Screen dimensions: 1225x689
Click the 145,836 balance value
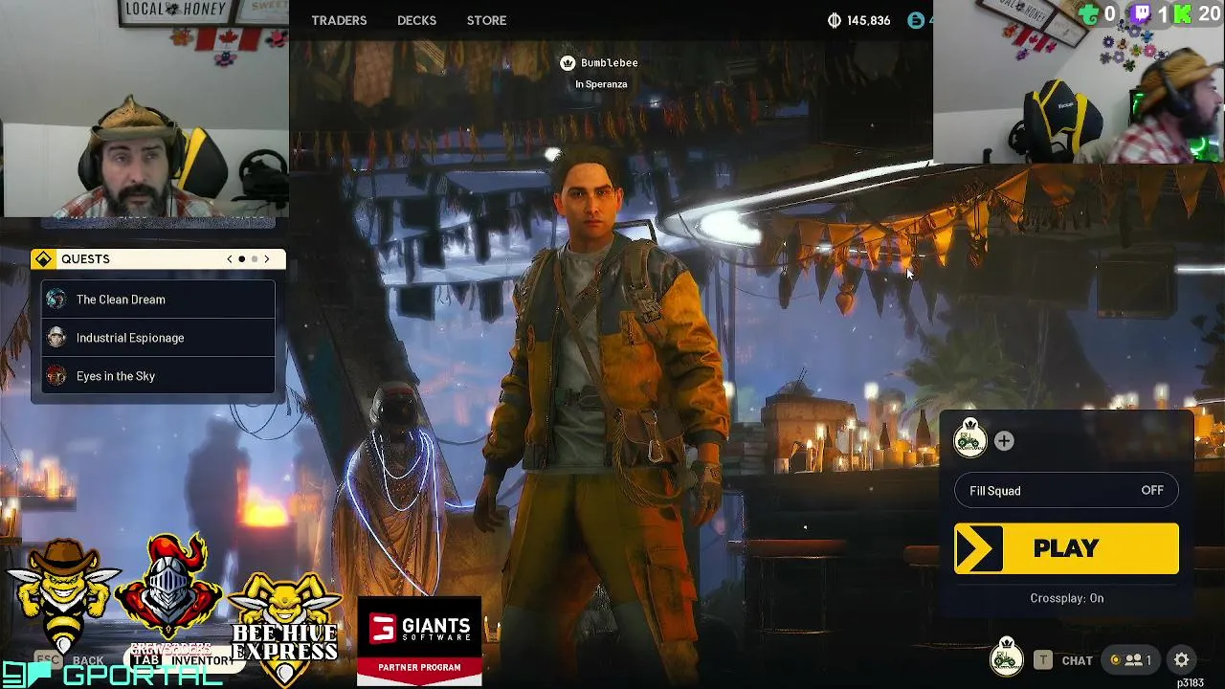(x=869, y=20)
